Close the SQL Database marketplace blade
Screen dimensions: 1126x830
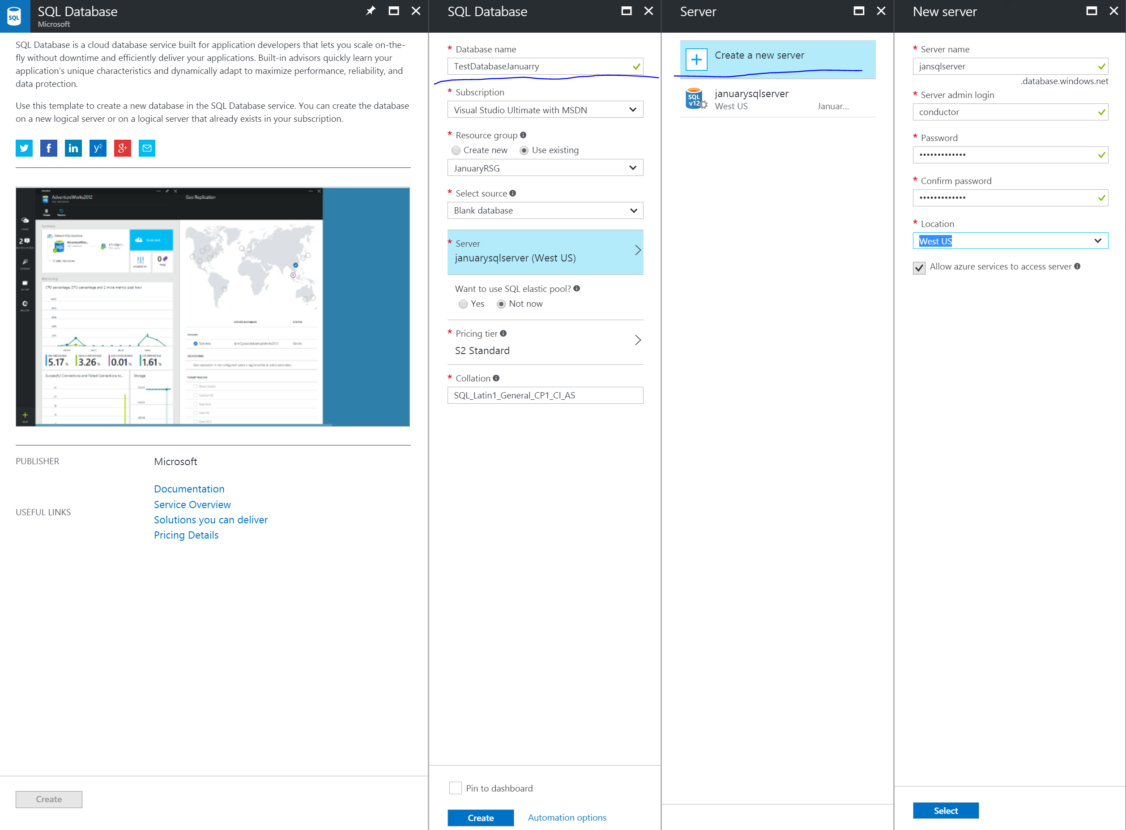coord(416,11)
